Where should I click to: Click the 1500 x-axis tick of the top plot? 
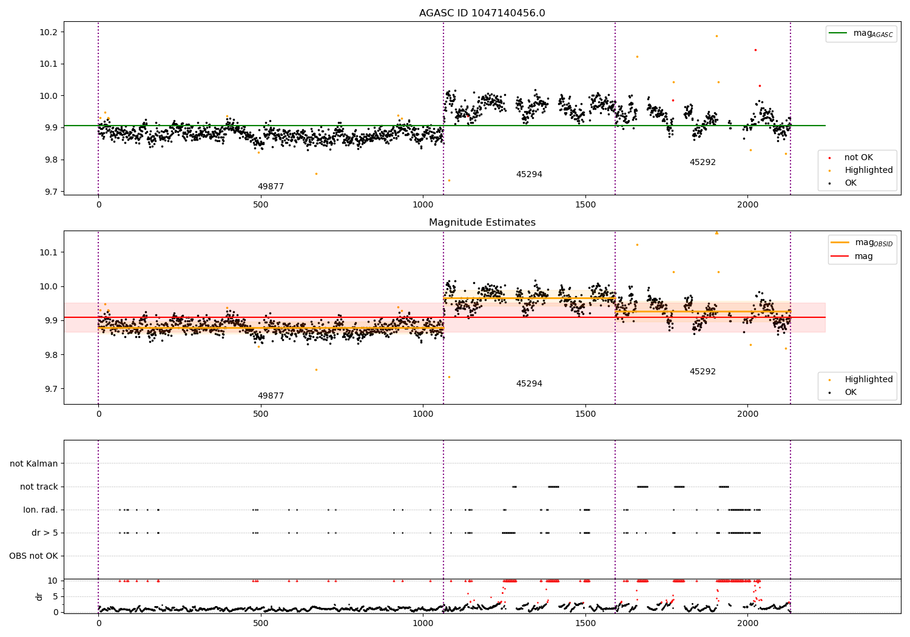pyautogui.click(x=585, y=205)
